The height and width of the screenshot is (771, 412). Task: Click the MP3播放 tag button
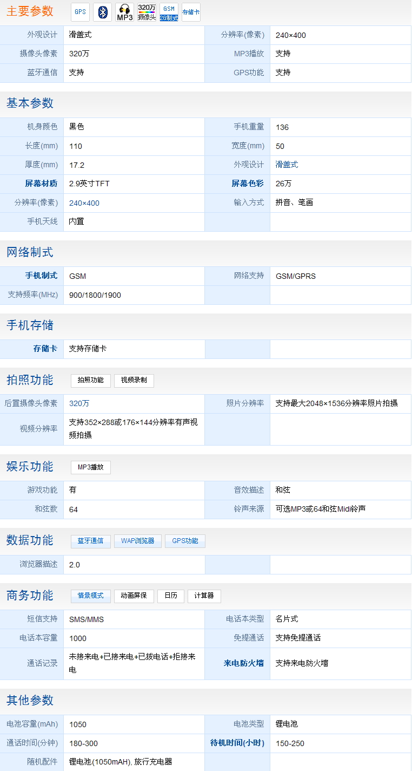click(x=90, y=467)
